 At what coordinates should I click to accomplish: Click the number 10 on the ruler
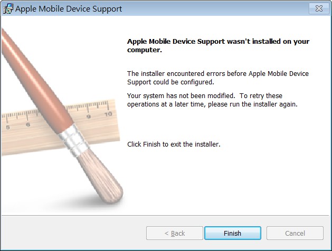point(108,114)
